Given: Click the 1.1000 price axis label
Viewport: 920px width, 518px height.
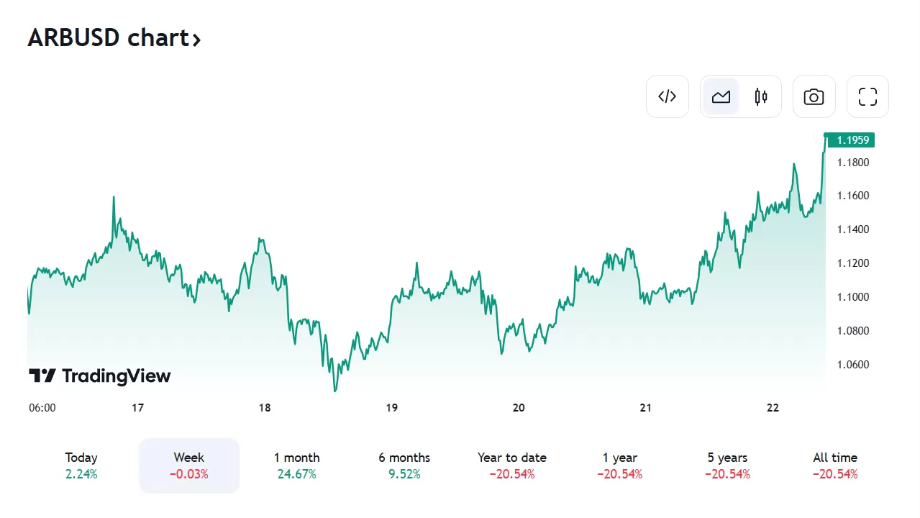Looking at the screenshot, I should pyautogui.click(x=852, y=297).
